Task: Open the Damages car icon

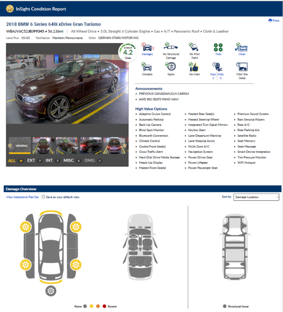Action: 147,47
